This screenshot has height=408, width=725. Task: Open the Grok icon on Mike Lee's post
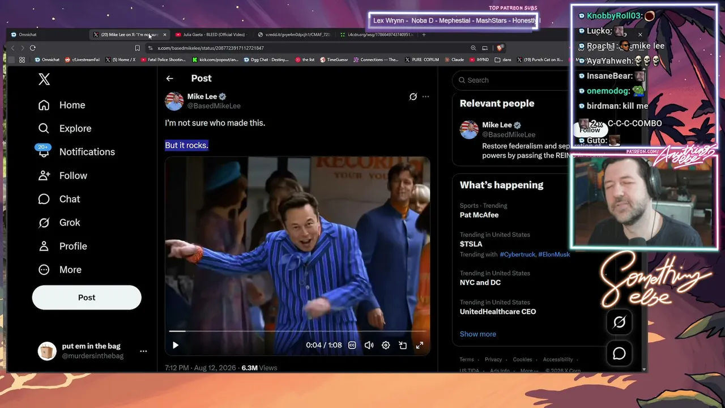[413, 97]
